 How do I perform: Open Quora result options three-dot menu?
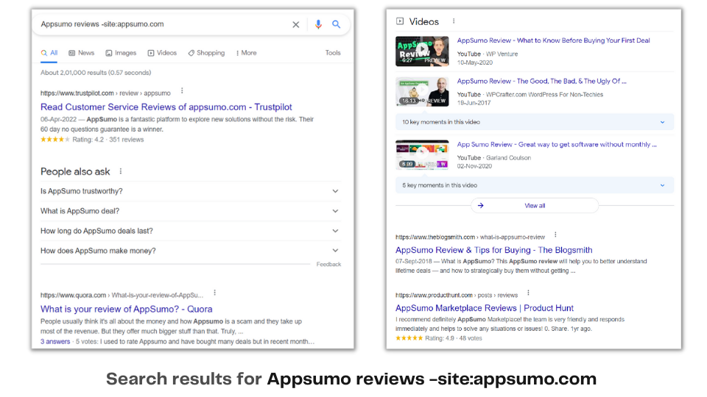pos(214,293)
